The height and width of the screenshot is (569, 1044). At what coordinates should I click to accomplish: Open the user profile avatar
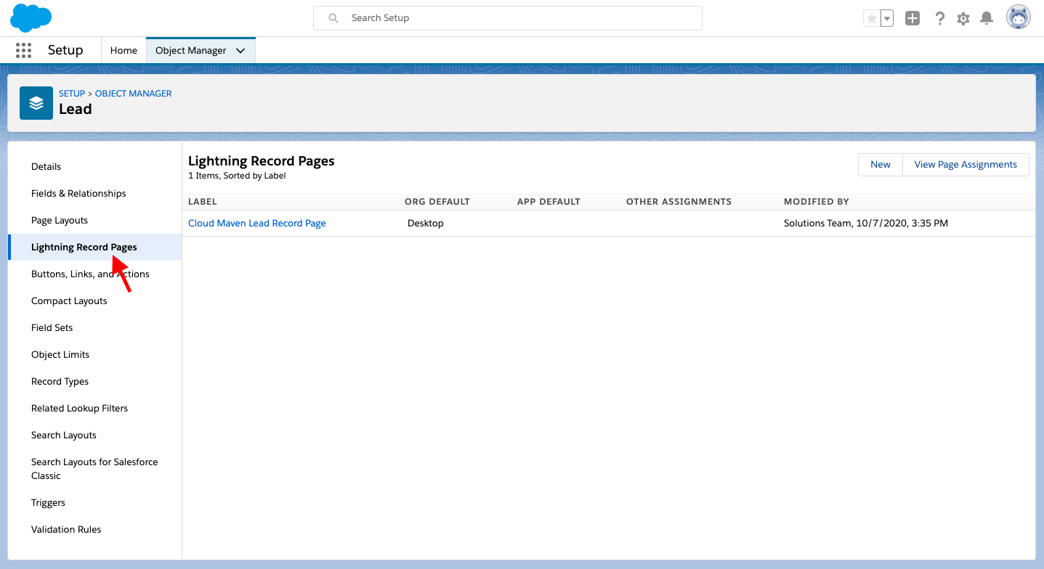coord(1019,18)
